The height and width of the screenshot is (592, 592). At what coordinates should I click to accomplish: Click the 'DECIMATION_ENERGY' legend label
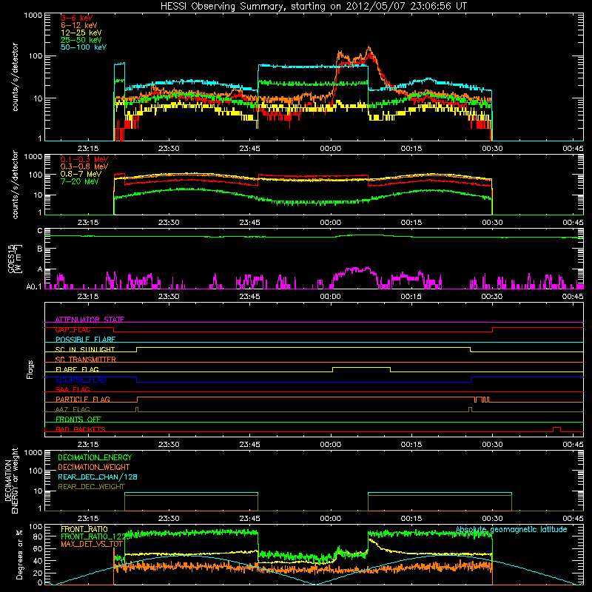pyautogui.click(x=95, y=457)
